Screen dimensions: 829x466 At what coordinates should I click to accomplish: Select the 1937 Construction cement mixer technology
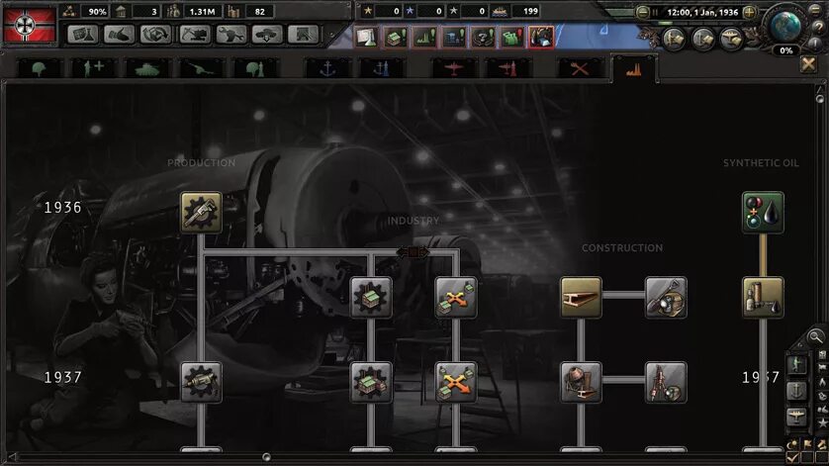pos(581,382)
